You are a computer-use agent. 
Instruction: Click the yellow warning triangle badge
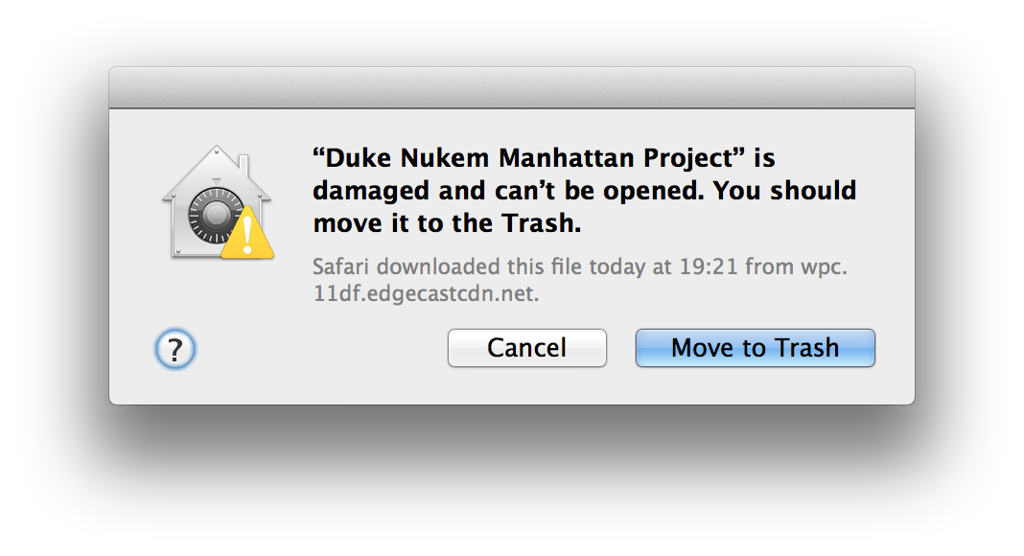(x=247, y=233)
